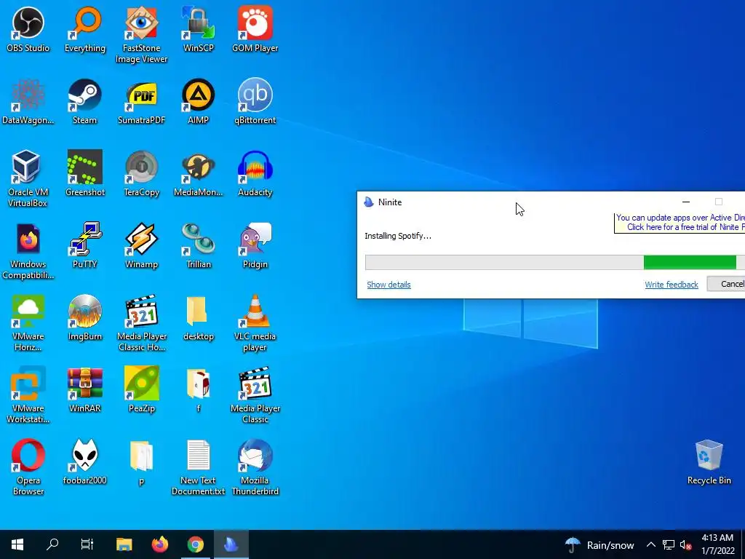Select the New Text Document.txt file
The width and height of the screenshot is (745, 559).
pos(199,467)
